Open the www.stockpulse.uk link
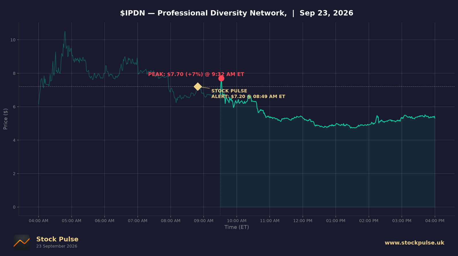This screenshot has height=256, width=458. [x=414, y=243]
